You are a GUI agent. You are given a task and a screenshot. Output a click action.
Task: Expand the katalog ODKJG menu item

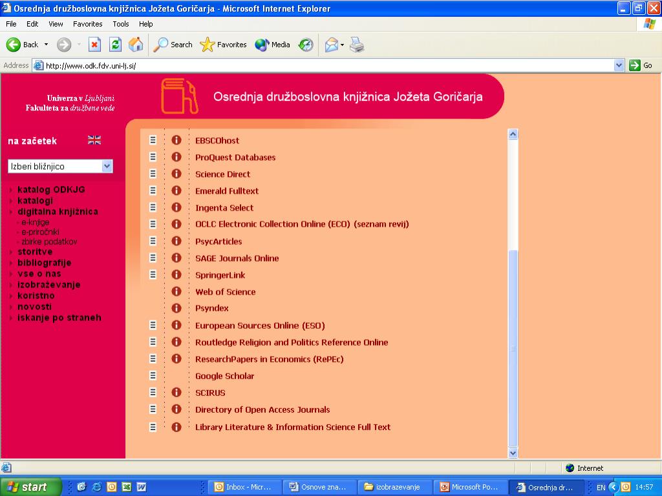(51, 189)
